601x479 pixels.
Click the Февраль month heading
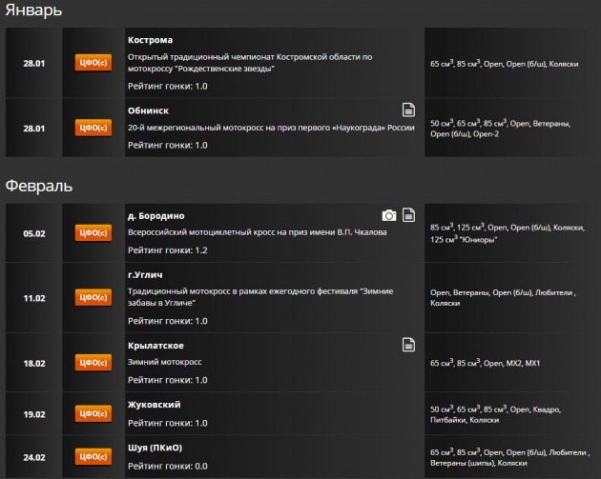click(x=39, y=185)
